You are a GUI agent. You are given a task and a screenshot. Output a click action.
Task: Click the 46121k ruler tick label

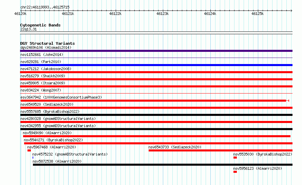[x=68, y=14]
